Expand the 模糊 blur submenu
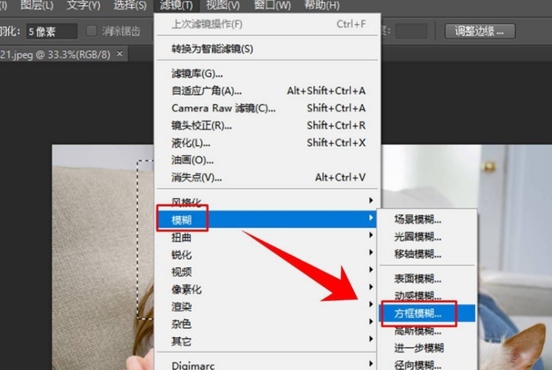This screenshot has height=370, width=552. (x=267, y=219)
